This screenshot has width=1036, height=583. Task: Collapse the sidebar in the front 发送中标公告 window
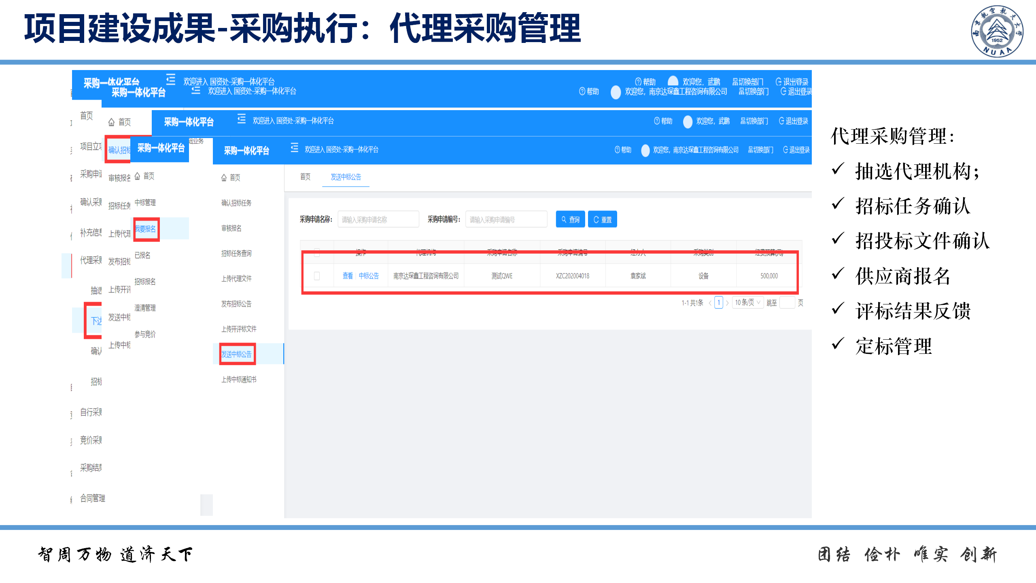pos(295,148)
